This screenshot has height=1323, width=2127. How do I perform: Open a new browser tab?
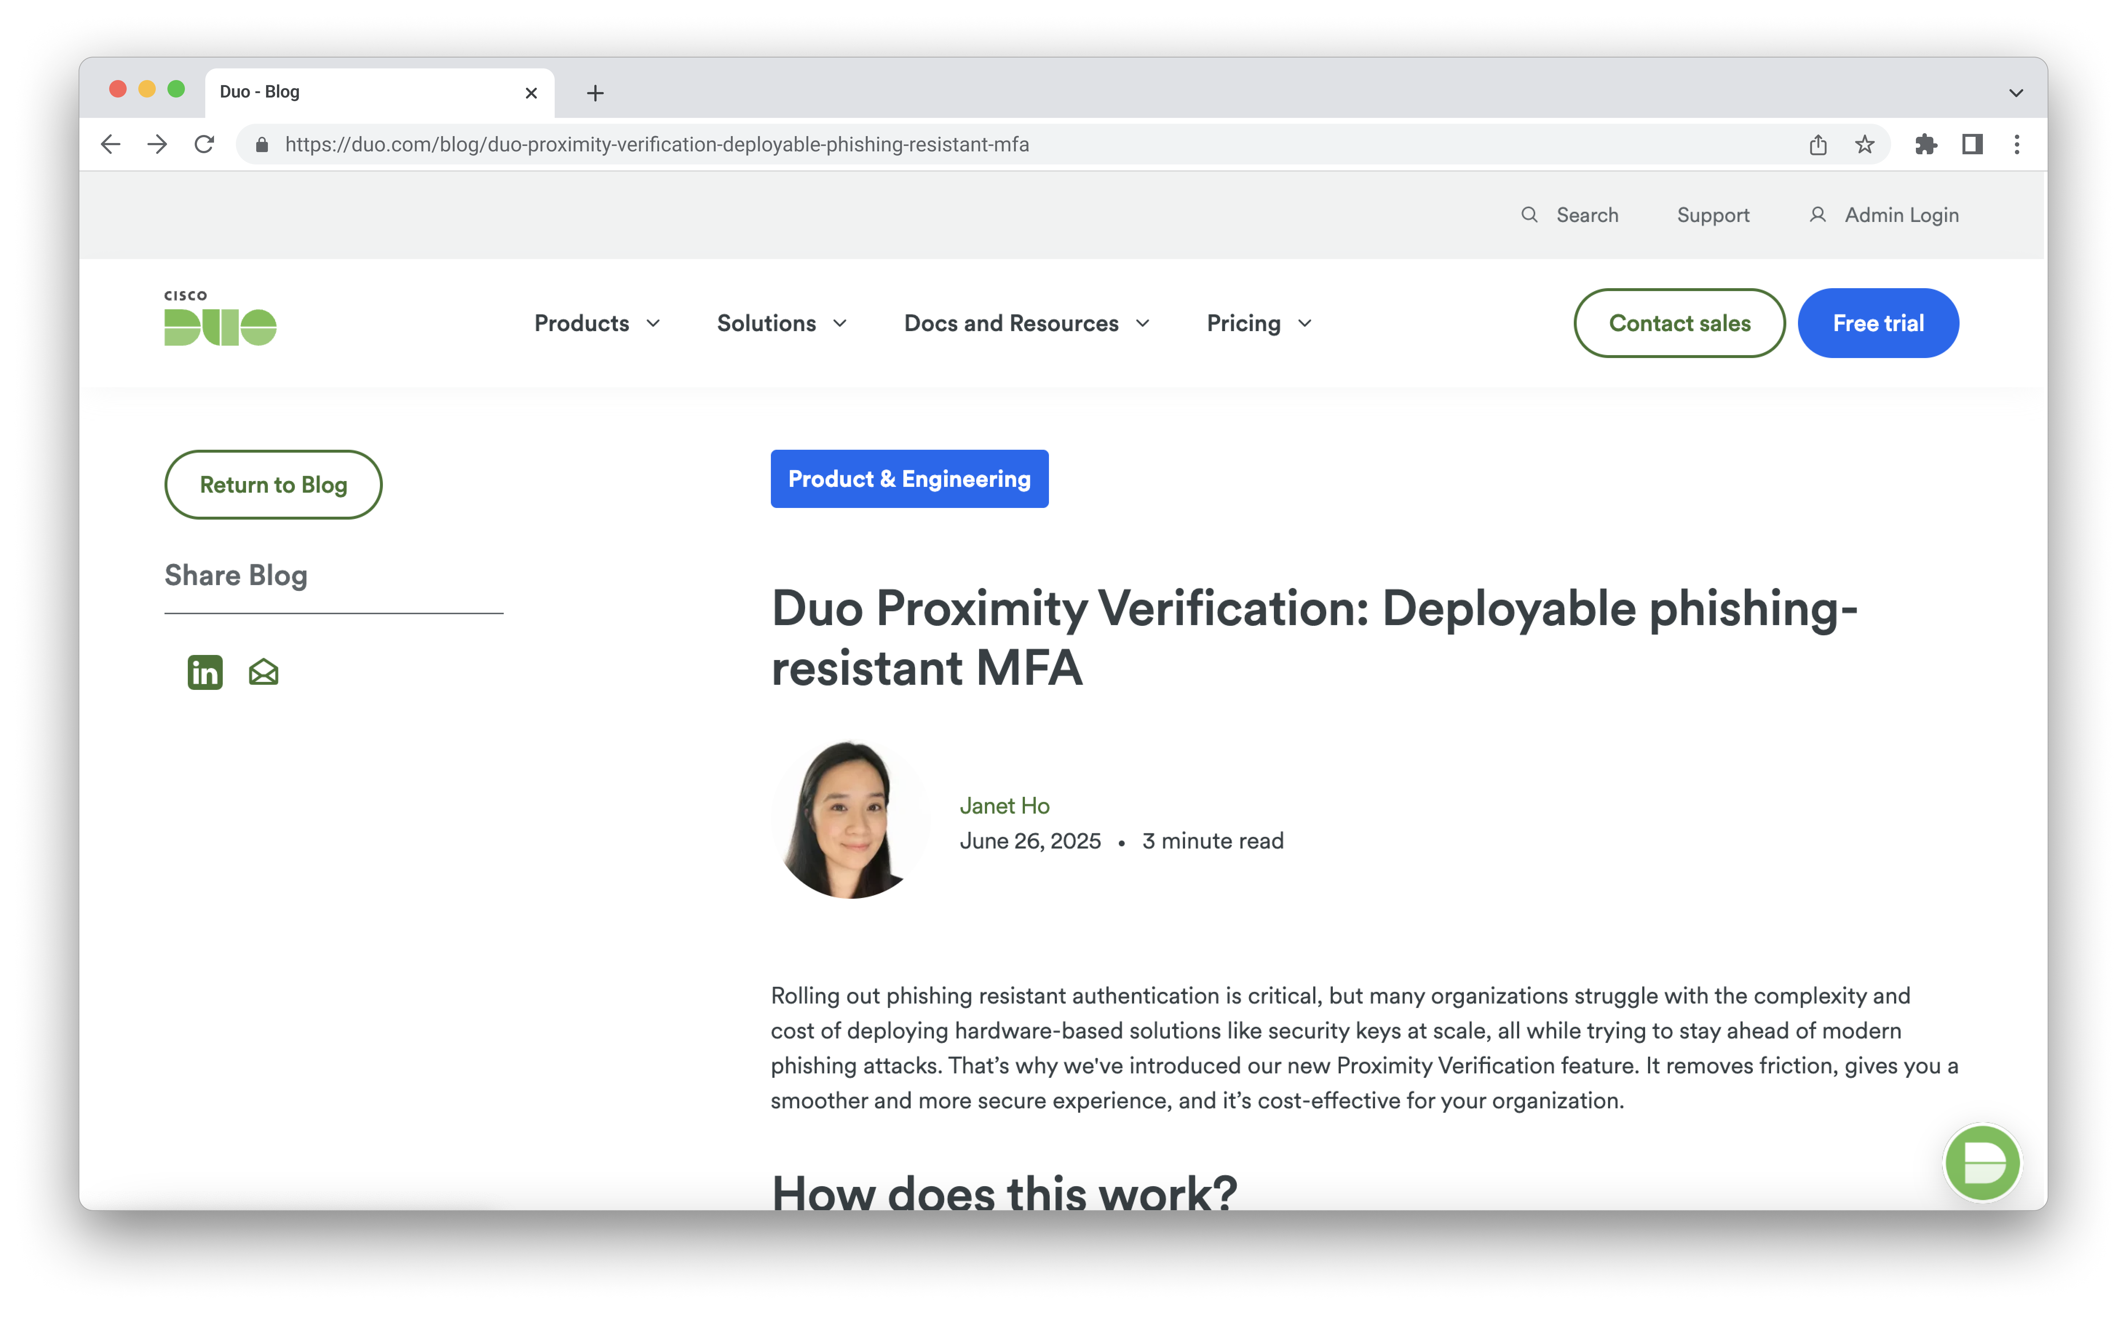pyautogui.click(x=595, y=93)
